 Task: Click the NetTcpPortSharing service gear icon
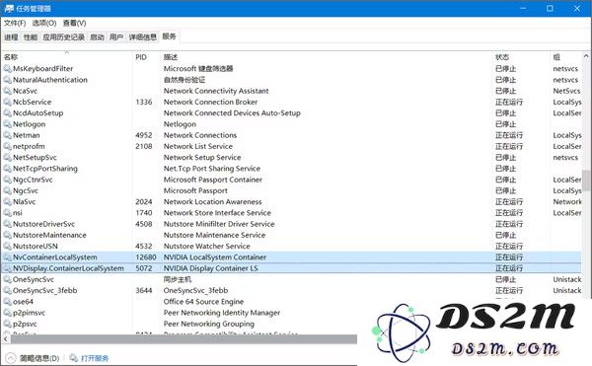point(7,169)
